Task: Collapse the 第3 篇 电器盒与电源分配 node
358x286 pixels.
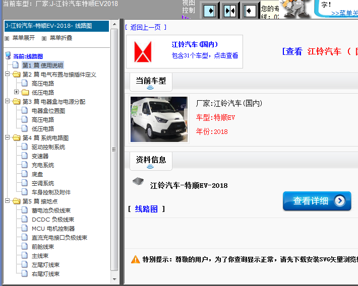Action: (x=7, y=101)
